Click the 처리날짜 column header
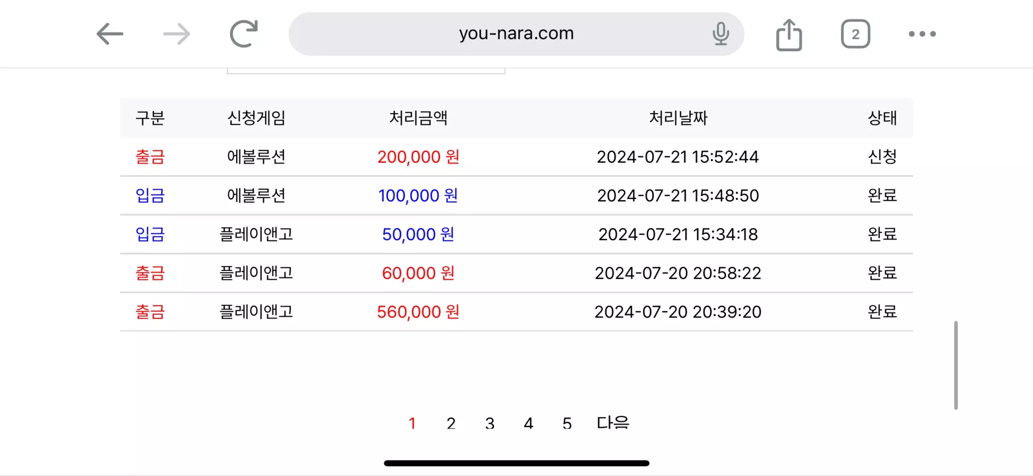1033x476 pixels. (x=678, y=118)
